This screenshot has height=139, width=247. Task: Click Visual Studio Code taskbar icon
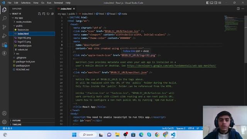(173, 135)
